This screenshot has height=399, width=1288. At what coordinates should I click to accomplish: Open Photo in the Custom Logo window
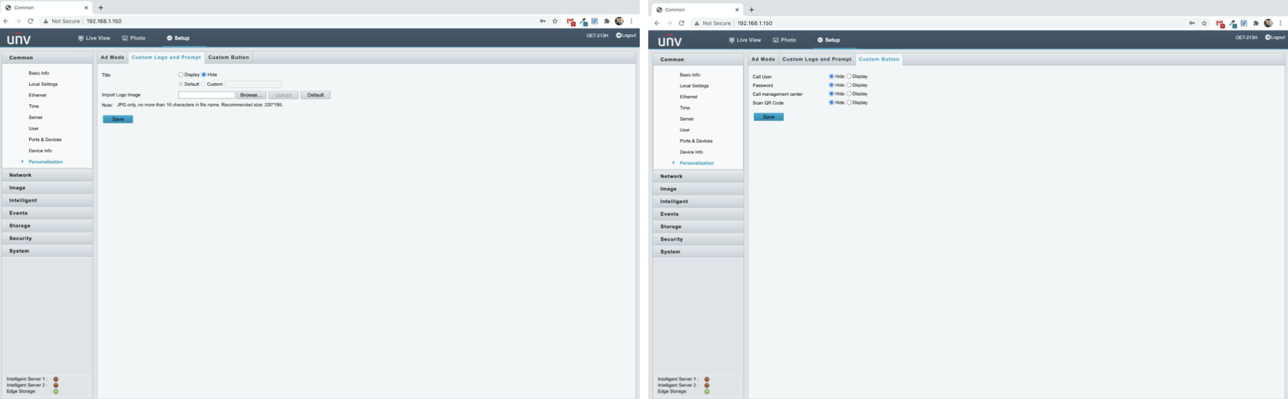point(133,38)
